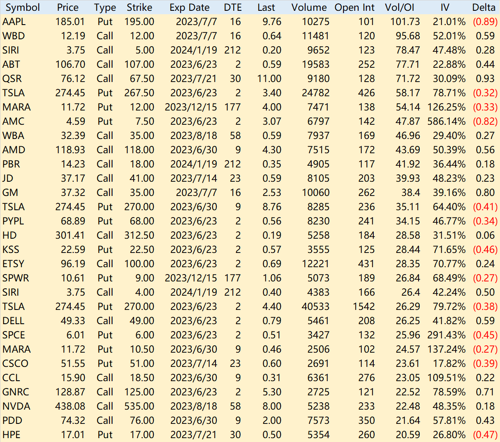
Task: Select QSR last price 11.00
Action: pyautogui.click(x=269, y=79)
